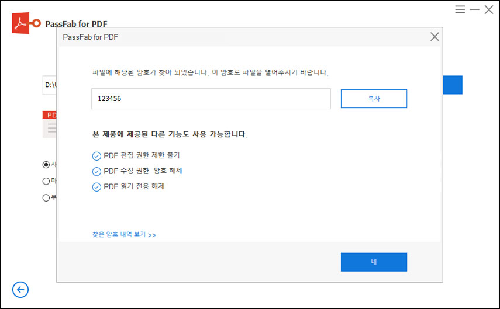Viewport: 500px width, 309px height.
Task: Go back using the circled arrow icon
Action: (x=20, y=289)
